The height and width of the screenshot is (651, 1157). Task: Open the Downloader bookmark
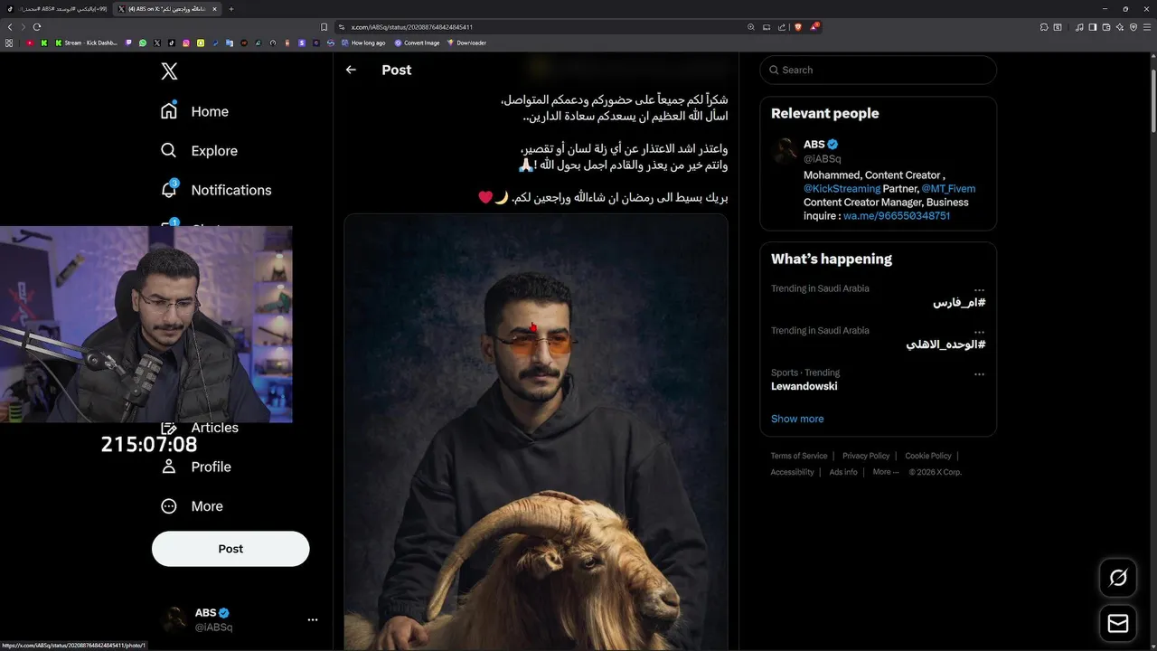(466, 42)
